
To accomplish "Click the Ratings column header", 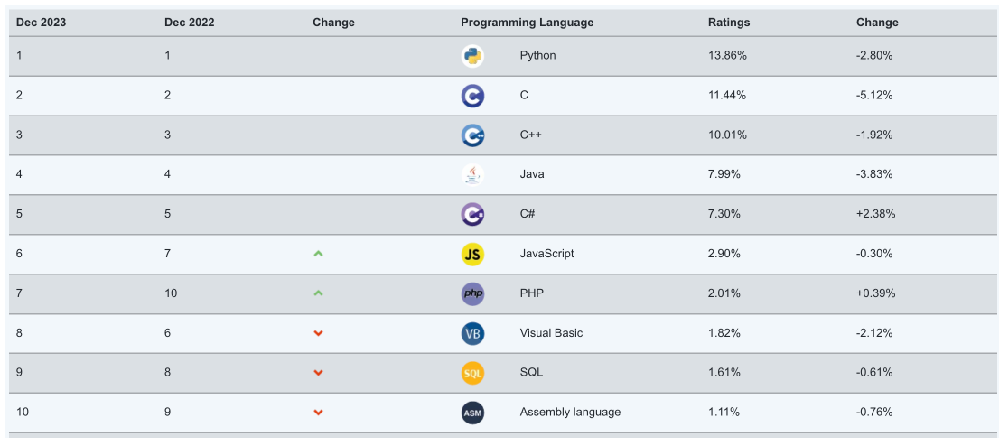I will tap(729, 23).
